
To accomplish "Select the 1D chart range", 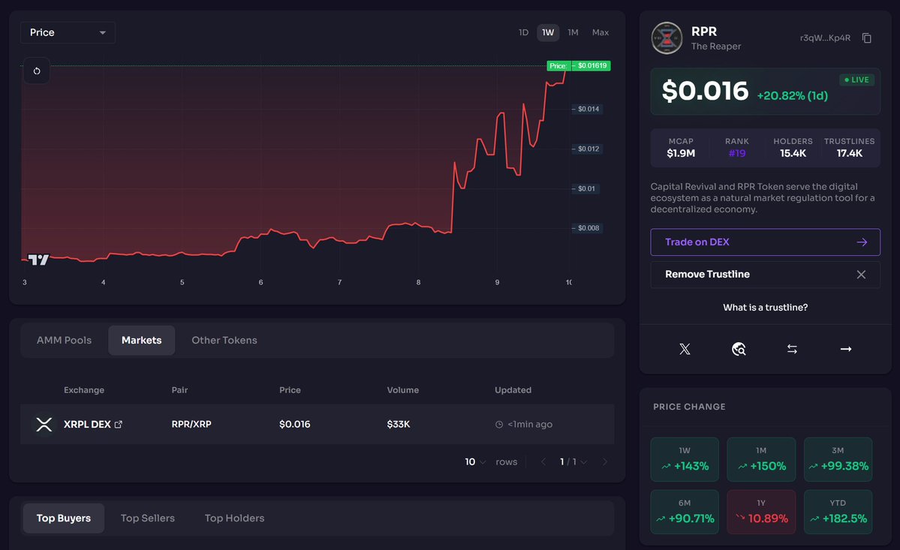I will pyautogui.click(x=523, y=33).
